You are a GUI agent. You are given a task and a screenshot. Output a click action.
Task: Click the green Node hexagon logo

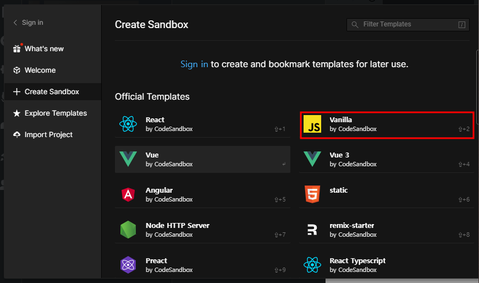coord(128,230)
